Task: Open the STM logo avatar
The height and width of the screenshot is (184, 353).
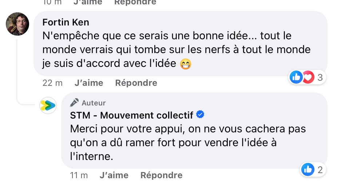Action: click(x=48, y=105)
